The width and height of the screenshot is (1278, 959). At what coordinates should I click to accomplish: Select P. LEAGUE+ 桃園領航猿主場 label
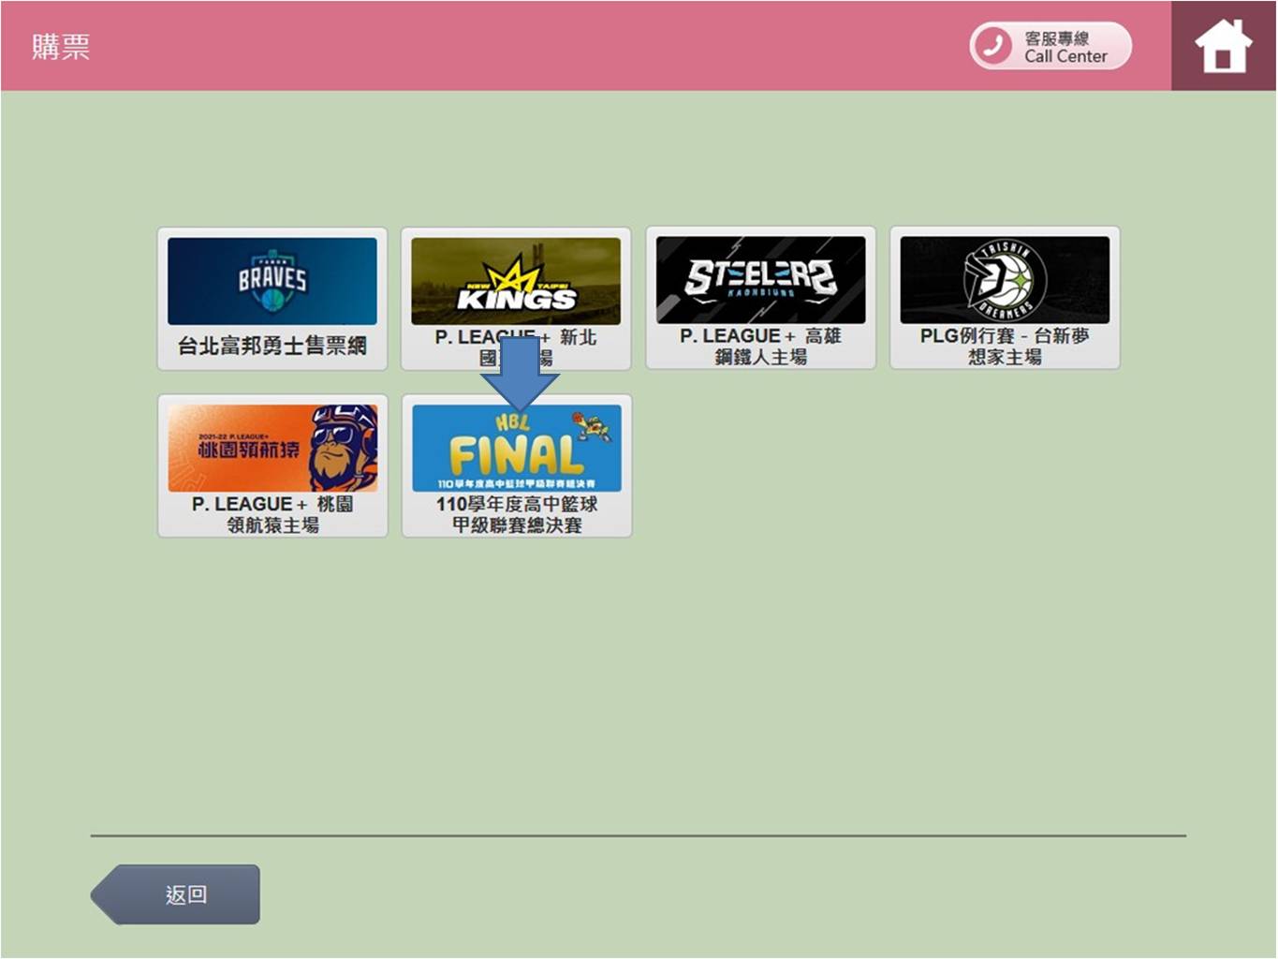click(x=272, y=514)
